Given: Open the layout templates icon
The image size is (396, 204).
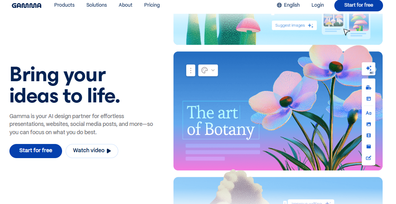Looking at the screenshot, I should (368, 99).
